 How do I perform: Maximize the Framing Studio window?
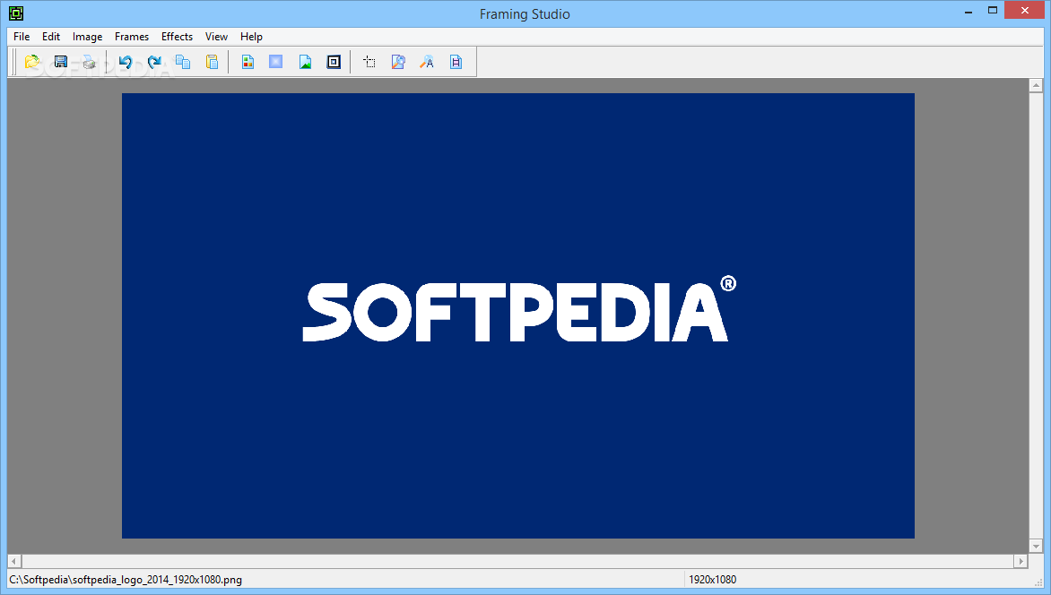point(993,10)
